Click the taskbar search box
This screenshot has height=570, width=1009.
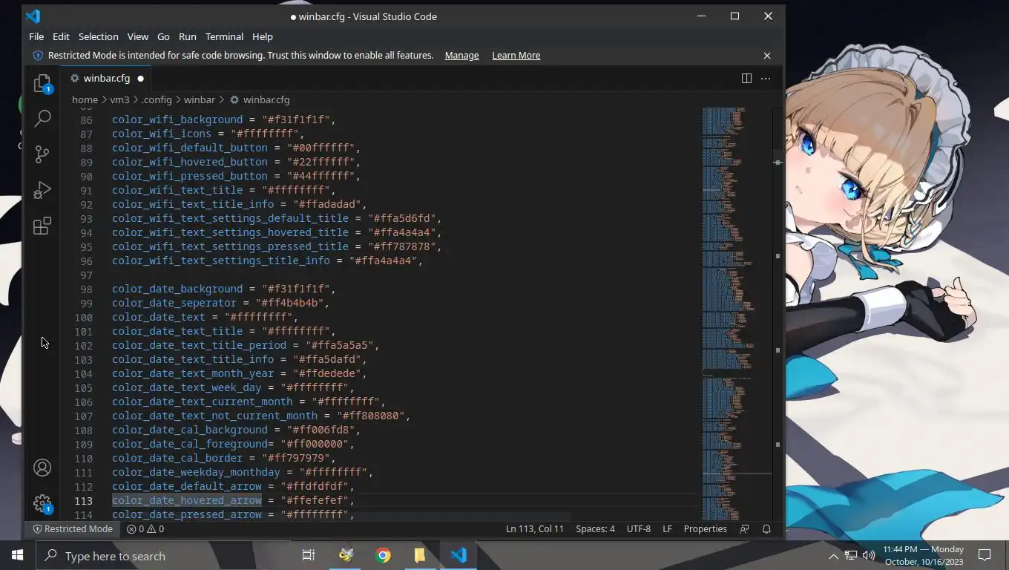[x=162, y=555]
